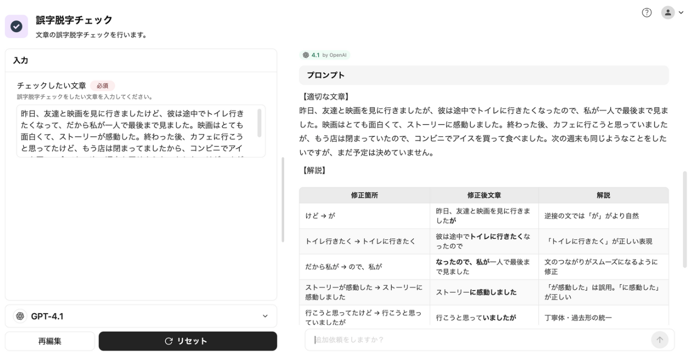Click the send arrow button
Image resolution: width=693 pixels, height=359 pixels.
pos(659,340)
